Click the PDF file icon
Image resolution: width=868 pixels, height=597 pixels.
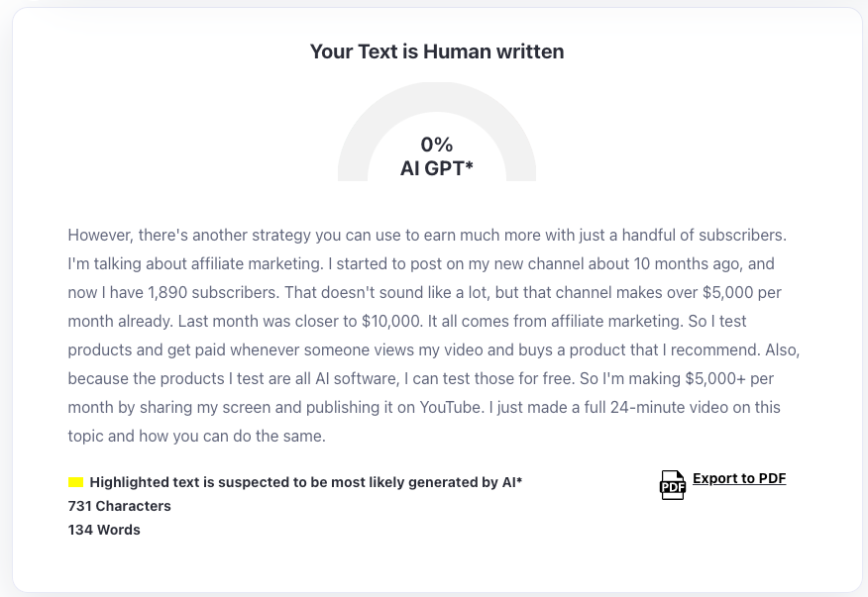point(673,485)
